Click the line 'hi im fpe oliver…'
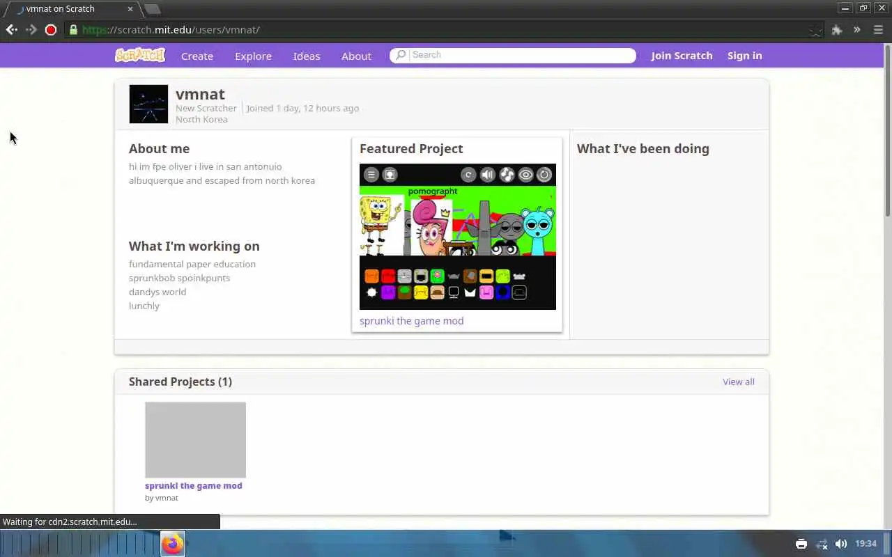Viewport: 892px width, 557px height. pos(206,166)
